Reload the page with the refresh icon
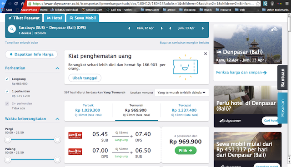Screen dimensions: 291x167 tap(16, 3)
